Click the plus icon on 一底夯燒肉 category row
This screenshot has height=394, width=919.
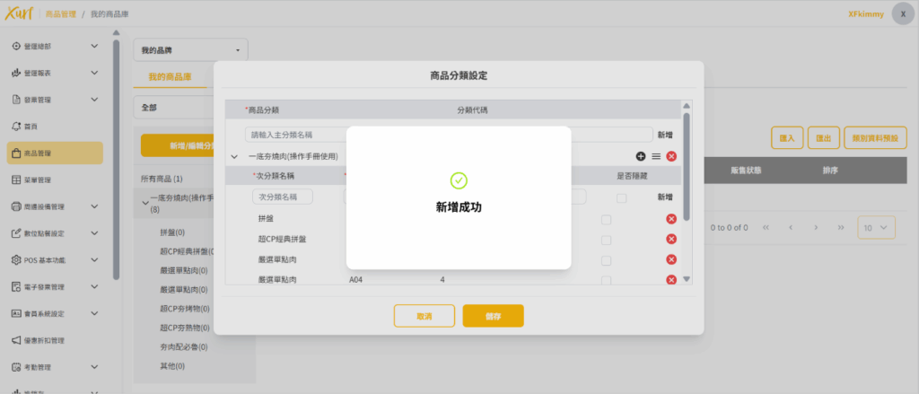[x=641, y=156]
